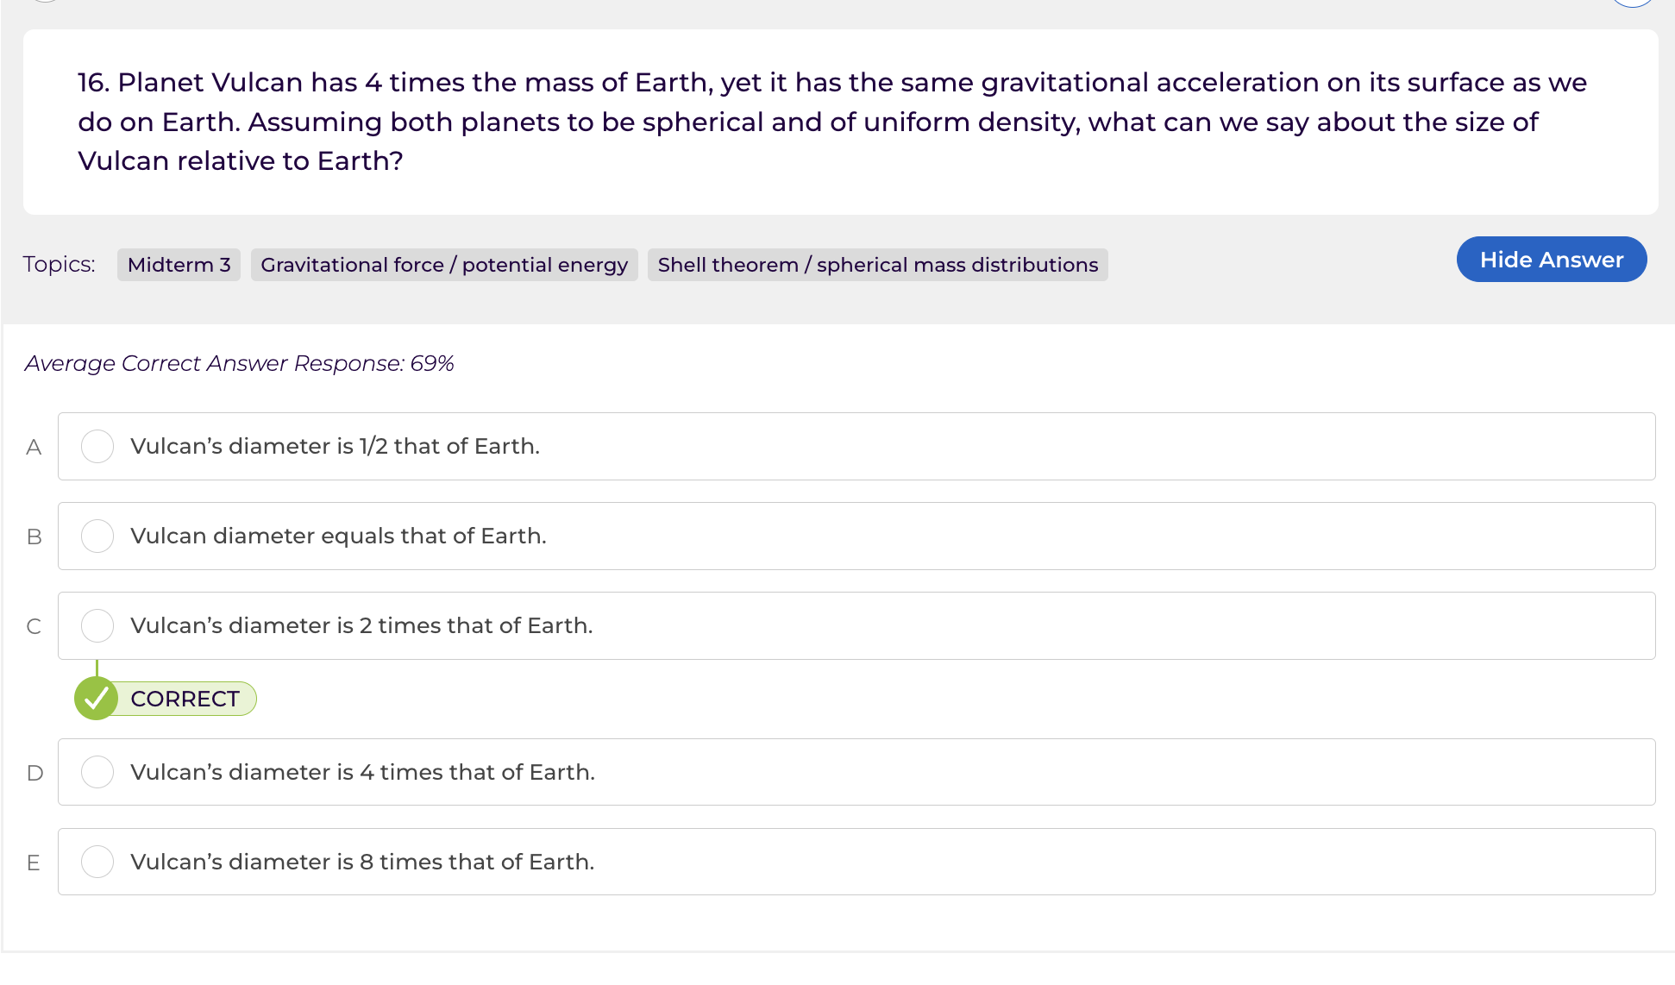This screenshot has width=1675, height=985.
Task: Select radio button for option A
Action: point(97,446)
